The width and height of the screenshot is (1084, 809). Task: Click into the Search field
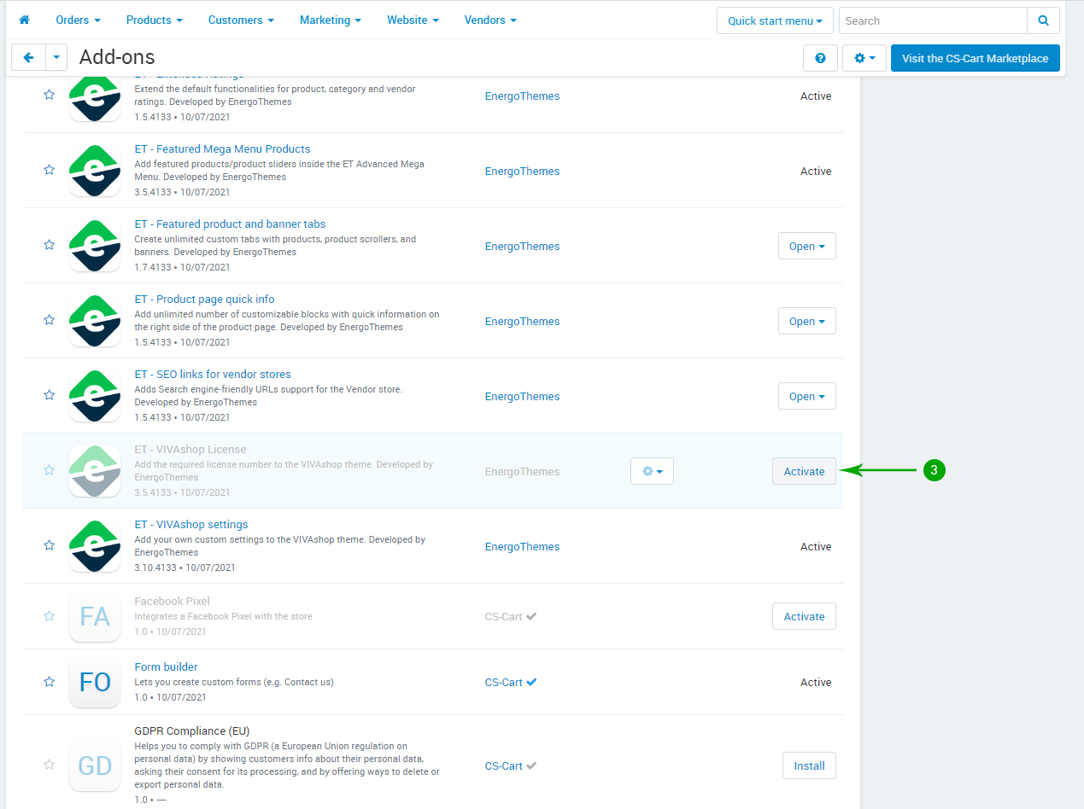[933, 20]
